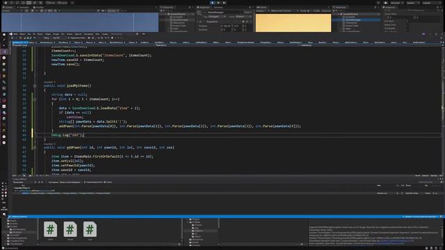The width and height of the screenshot is (445, 250).
Task: Click the code editor vertical scrollbar
Action: click(443, 110)
